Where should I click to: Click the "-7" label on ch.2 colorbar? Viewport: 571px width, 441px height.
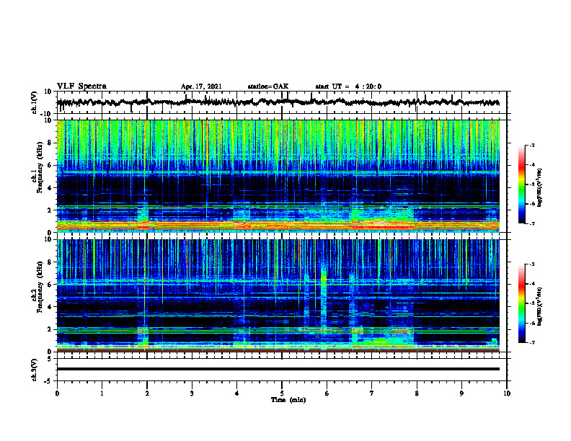pos(532,342)
